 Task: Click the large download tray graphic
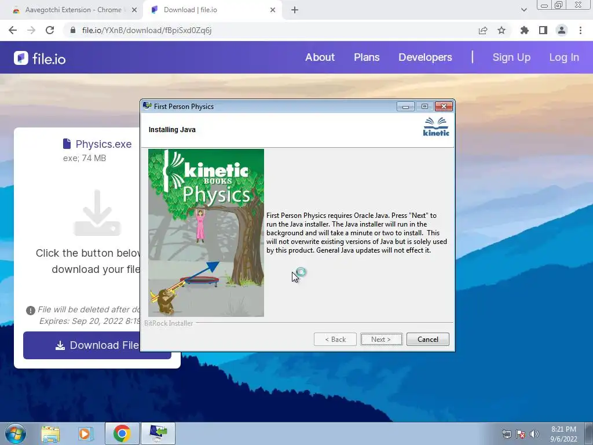[97, 213]
